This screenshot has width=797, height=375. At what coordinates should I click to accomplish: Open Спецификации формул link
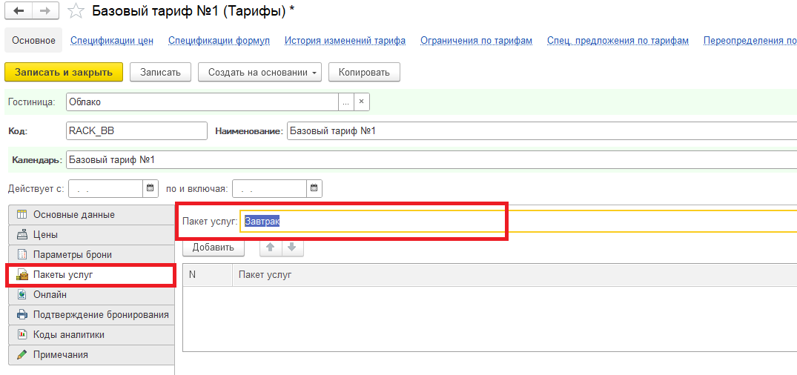tap(219, 41)
